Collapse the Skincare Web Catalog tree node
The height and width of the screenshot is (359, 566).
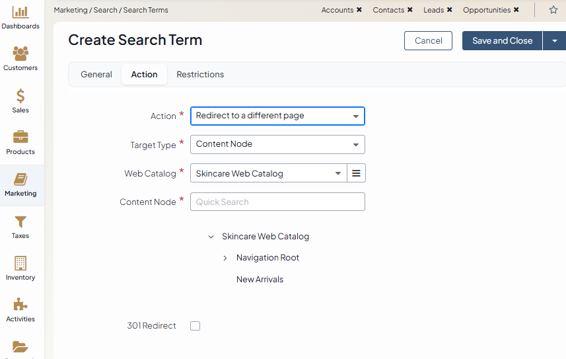pos(211,237)
